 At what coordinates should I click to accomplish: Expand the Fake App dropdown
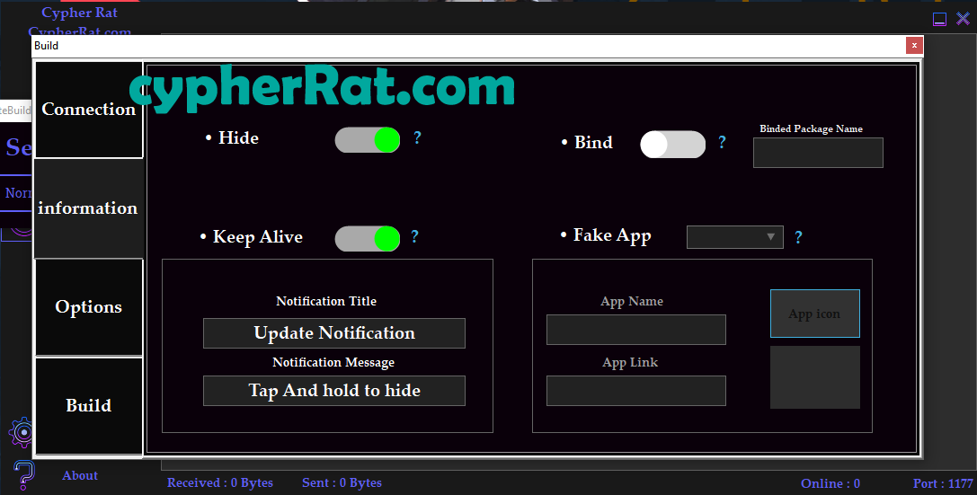[x=735, y=237]
